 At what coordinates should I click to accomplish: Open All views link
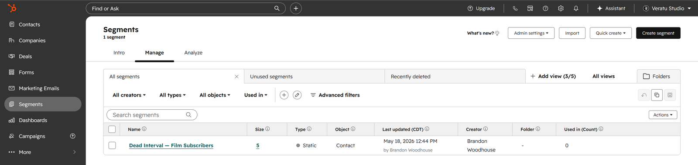coord(603,76)
